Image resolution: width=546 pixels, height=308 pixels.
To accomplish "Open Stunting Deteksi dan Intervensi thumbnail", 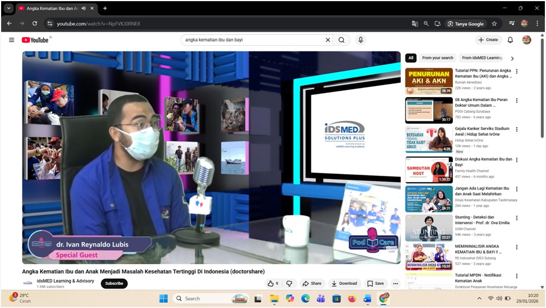I will [429, 228].
